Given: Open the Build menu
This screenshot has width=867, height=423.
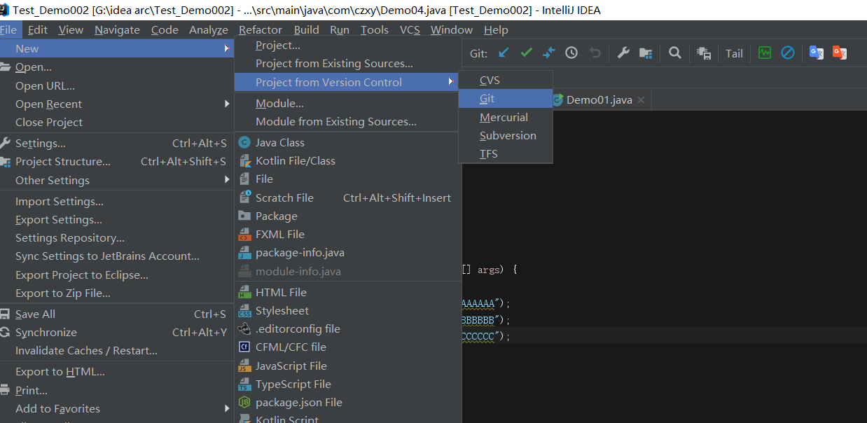Looking at the screenshot, I should point(306,29).
